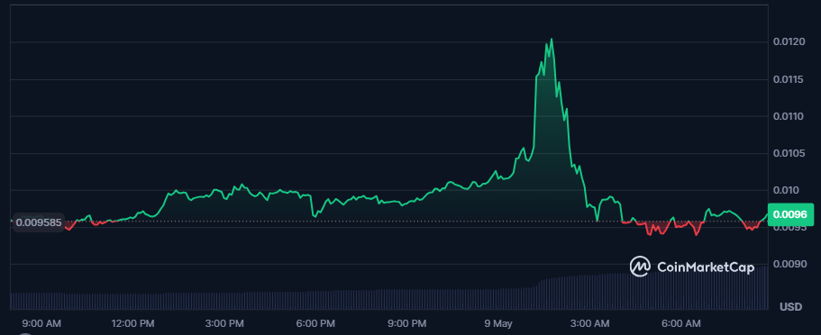Click the price peak near 0.0120

click(552, 40)
